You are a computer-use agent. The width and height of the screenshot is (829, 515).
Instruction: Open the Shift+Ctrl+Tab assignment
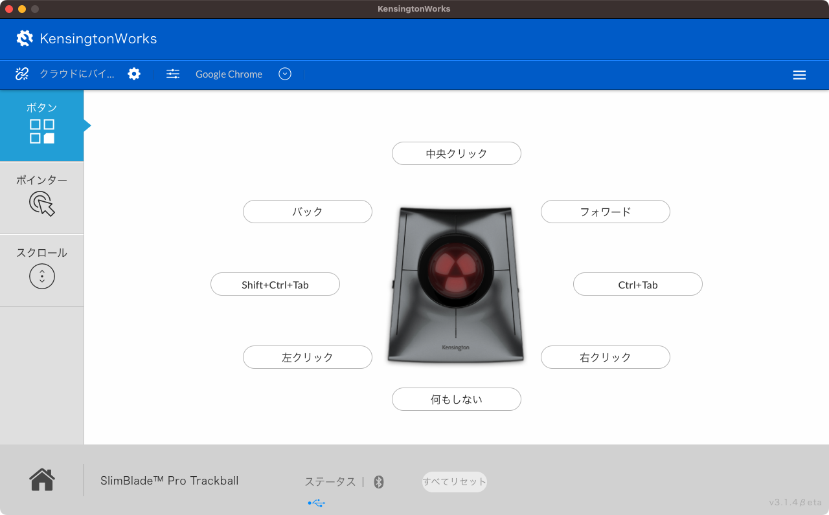coord(275,284)
